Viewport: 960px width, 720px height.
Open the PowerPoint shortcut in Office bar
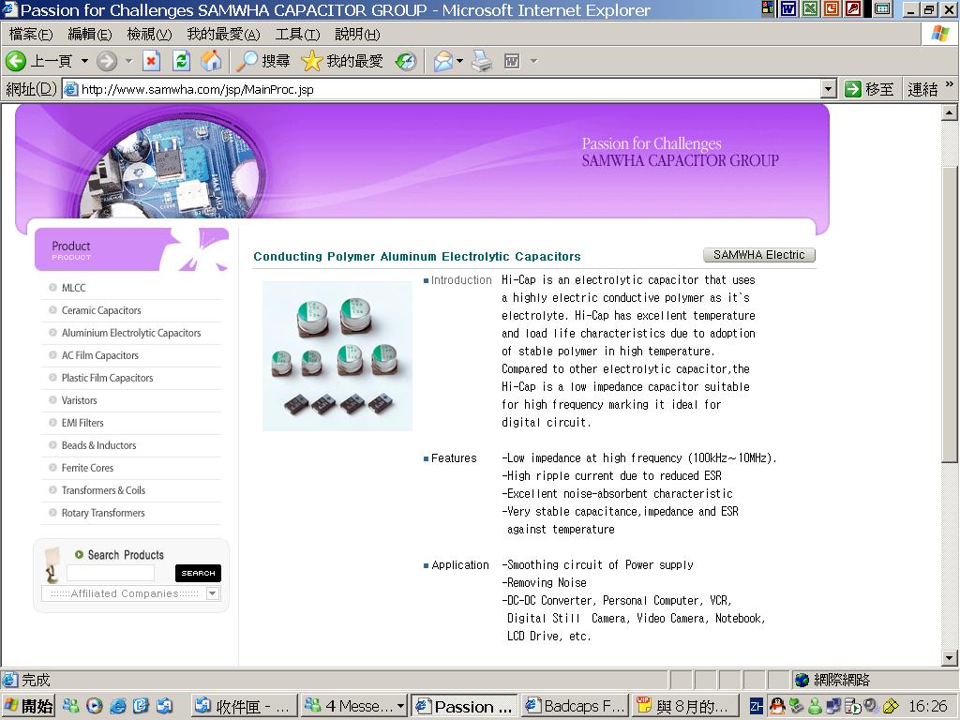coord(832,8)
